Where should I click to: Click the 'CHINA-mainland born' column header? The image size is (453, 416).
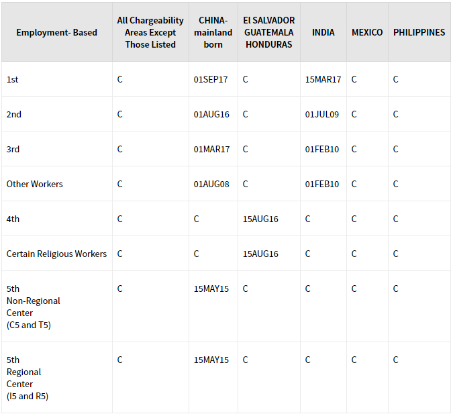(x=213, y=32)
